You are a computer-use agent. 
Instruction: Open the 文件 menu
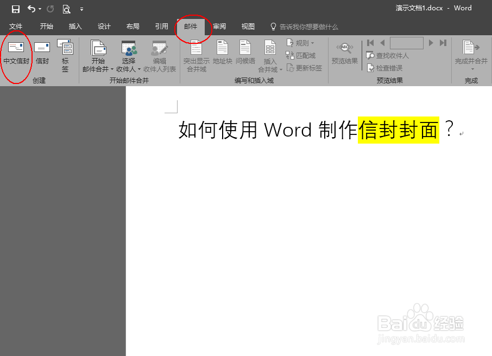16,27
